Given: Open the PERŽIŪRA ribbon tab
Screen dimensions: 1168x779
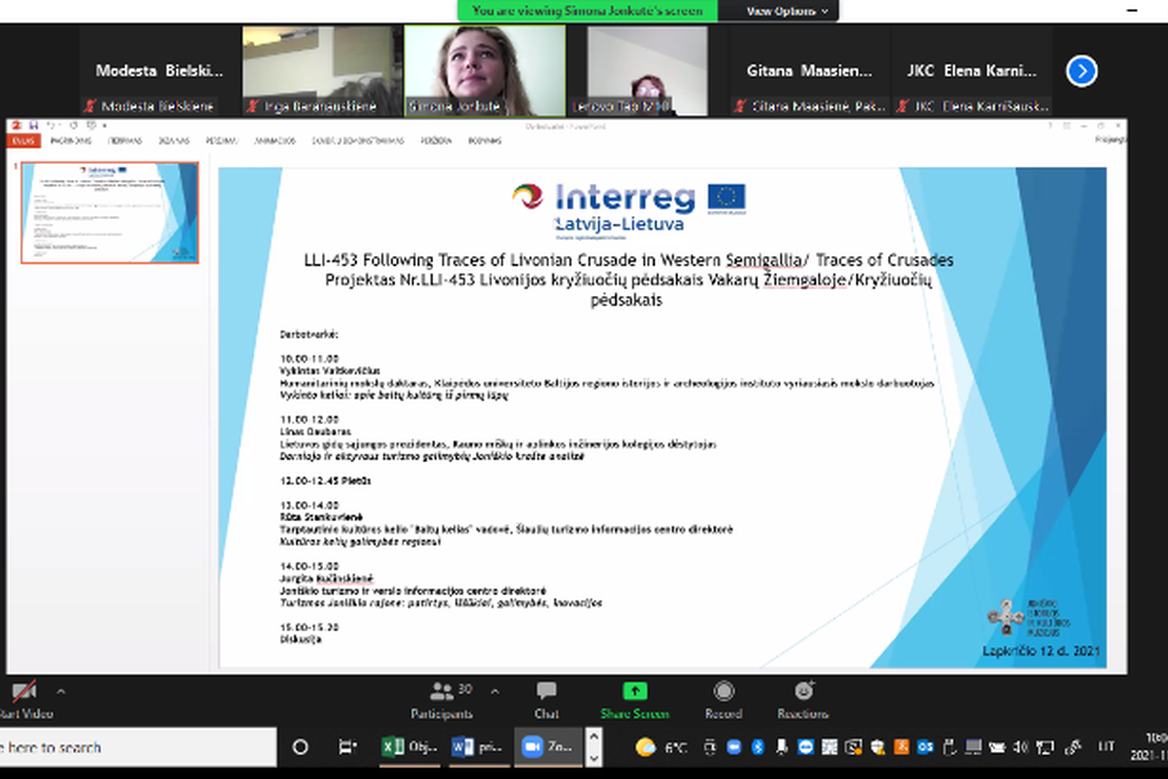Looking at the screenshot, I should pyautogui.click(x=436, y=141).
